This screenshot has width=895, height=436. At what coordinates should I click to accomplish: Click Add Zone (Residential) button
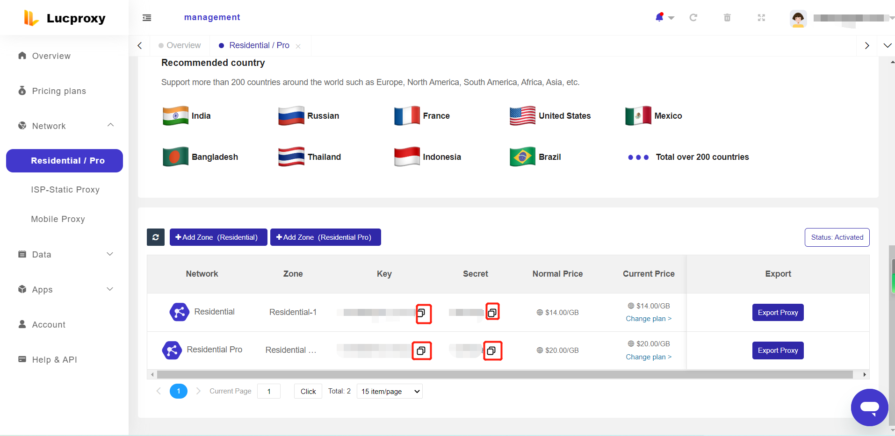point(218,237)
